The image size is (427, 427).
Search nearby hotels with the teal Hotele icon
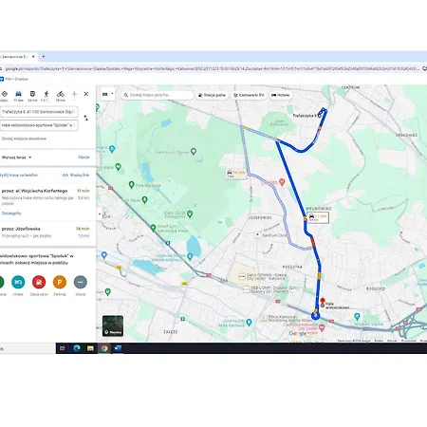[x=18, y=282]
